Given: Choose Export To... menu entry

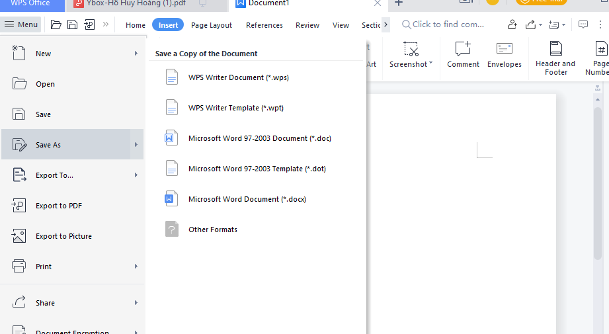Looking at the screenshot, I should click(72, 175).
